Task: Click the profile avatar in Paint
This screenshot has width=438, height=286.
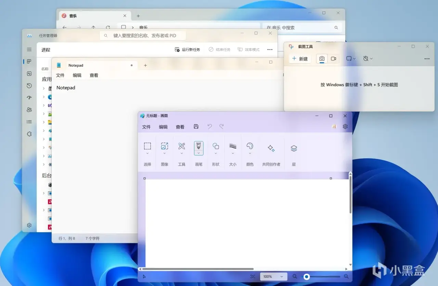Action: (334, 127)
